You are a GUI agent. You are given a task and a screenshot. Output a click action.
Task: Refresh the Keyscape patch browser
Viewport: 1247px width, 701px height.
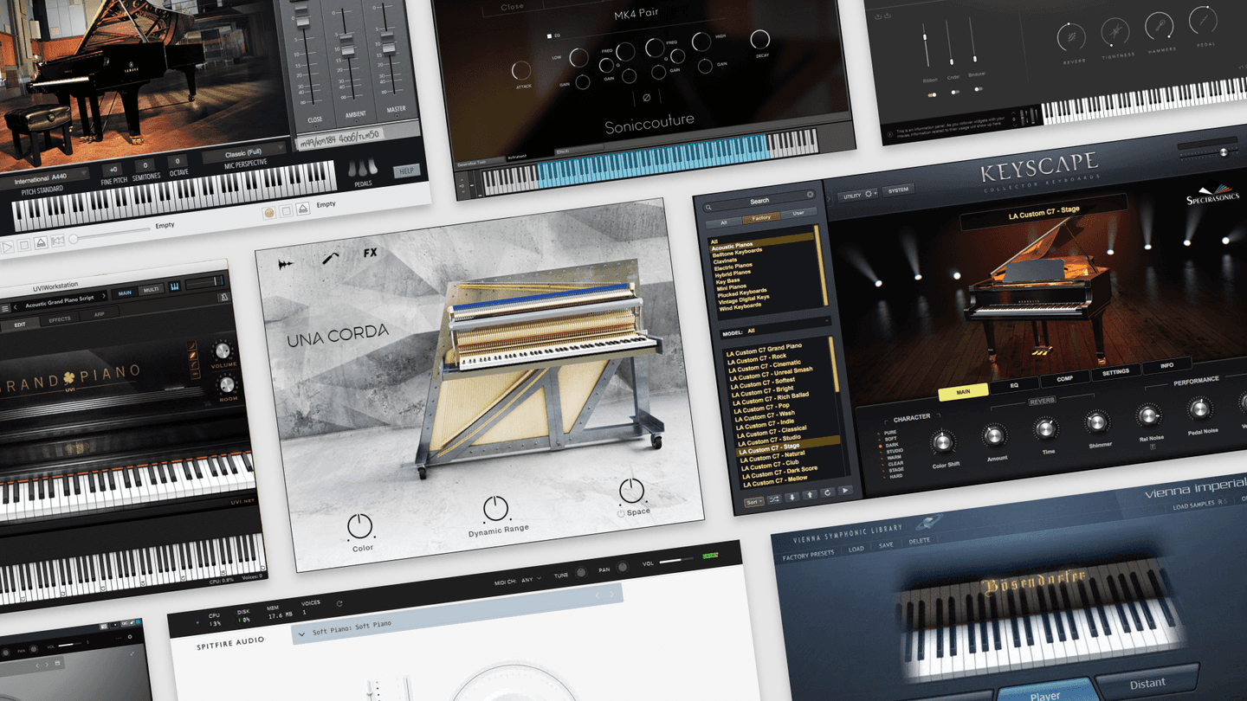[827, 492]
